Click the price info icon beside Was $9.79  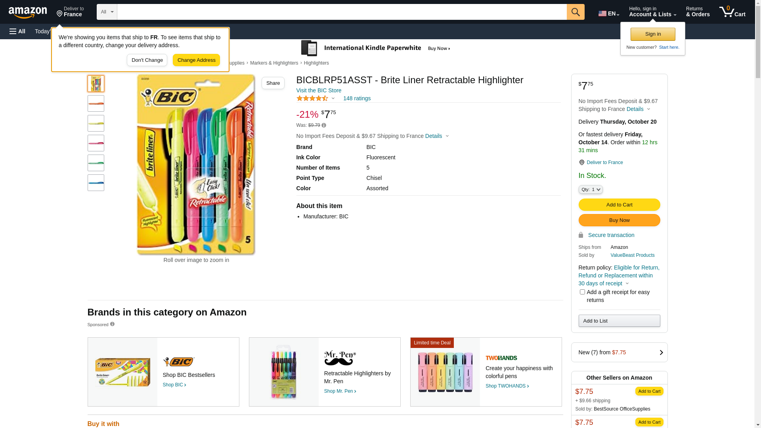pos(324,125)
